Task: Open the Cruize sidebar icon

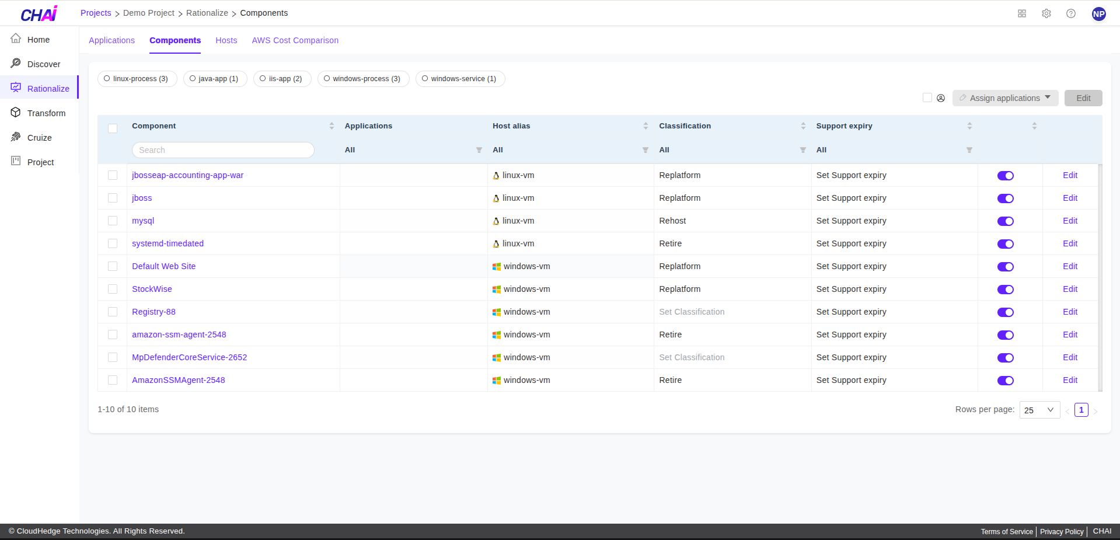Action: (x=16, y=137)
